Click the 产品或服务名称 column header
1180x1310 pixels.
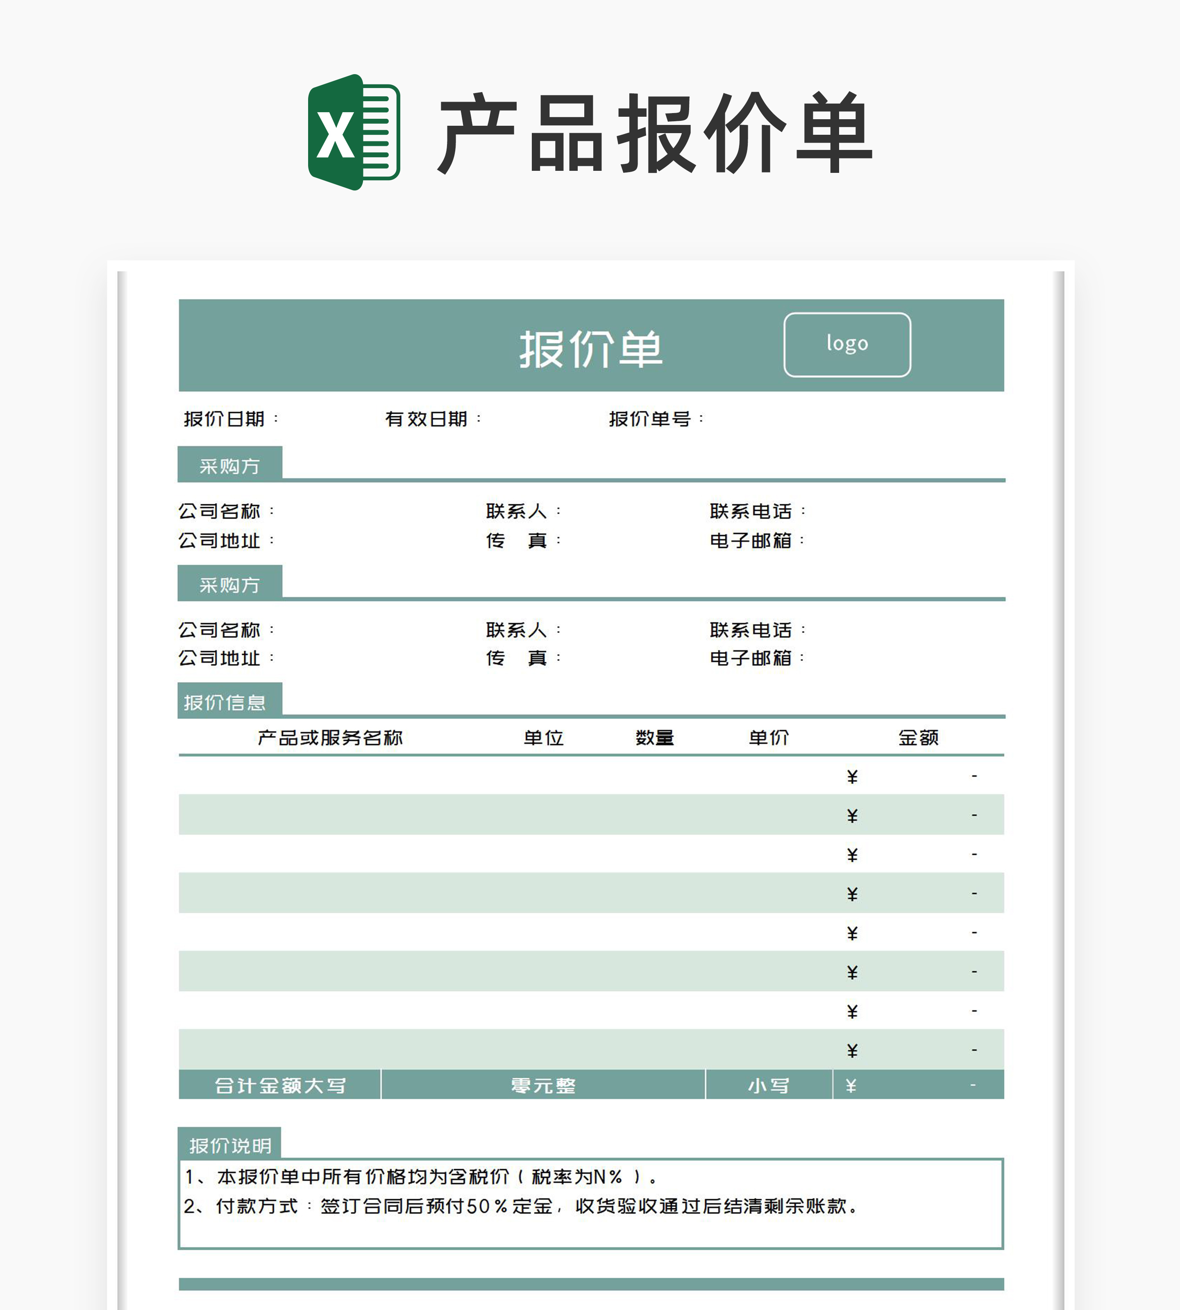(330, 737)
